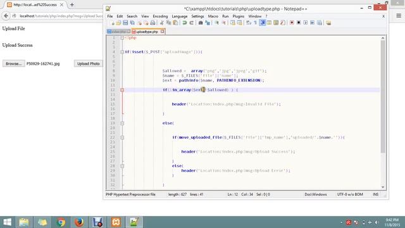Click 'UTF-8 w/o BOM' in status bar
405x228 pixels.
click(x=350, y=194)
